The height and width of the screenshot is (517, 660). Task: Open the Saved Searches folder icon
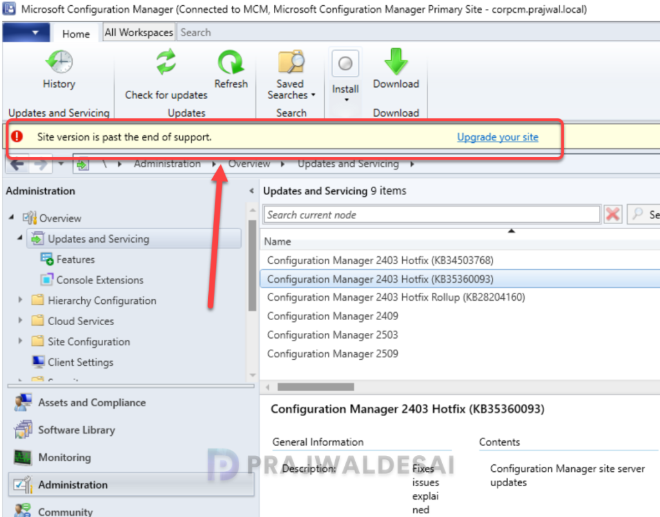coord(291,62)
